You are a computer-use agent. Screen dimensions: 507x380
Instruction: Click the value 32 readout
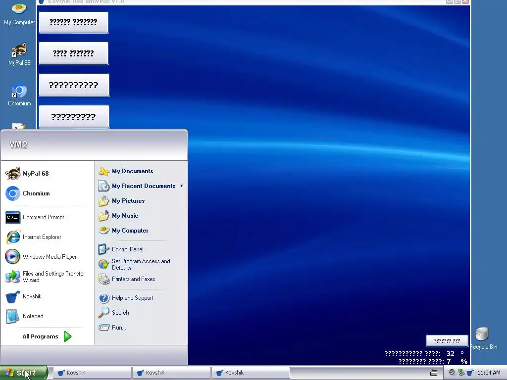click(x=450, y=353)
